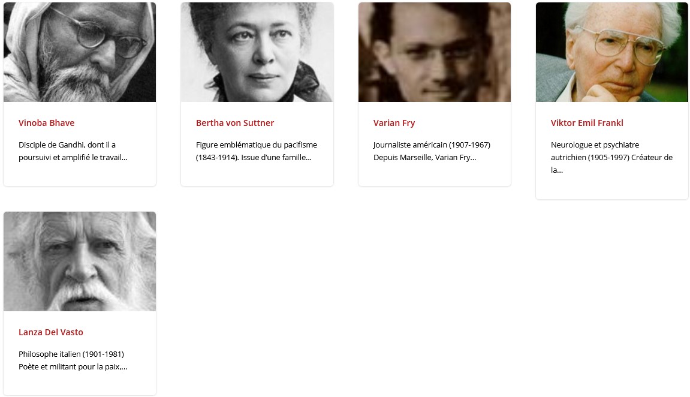Select the '(1843-1914). Issue d'une famille…' line
The height and width of the screenshot is (397, 690).
[x=254, y=158]
